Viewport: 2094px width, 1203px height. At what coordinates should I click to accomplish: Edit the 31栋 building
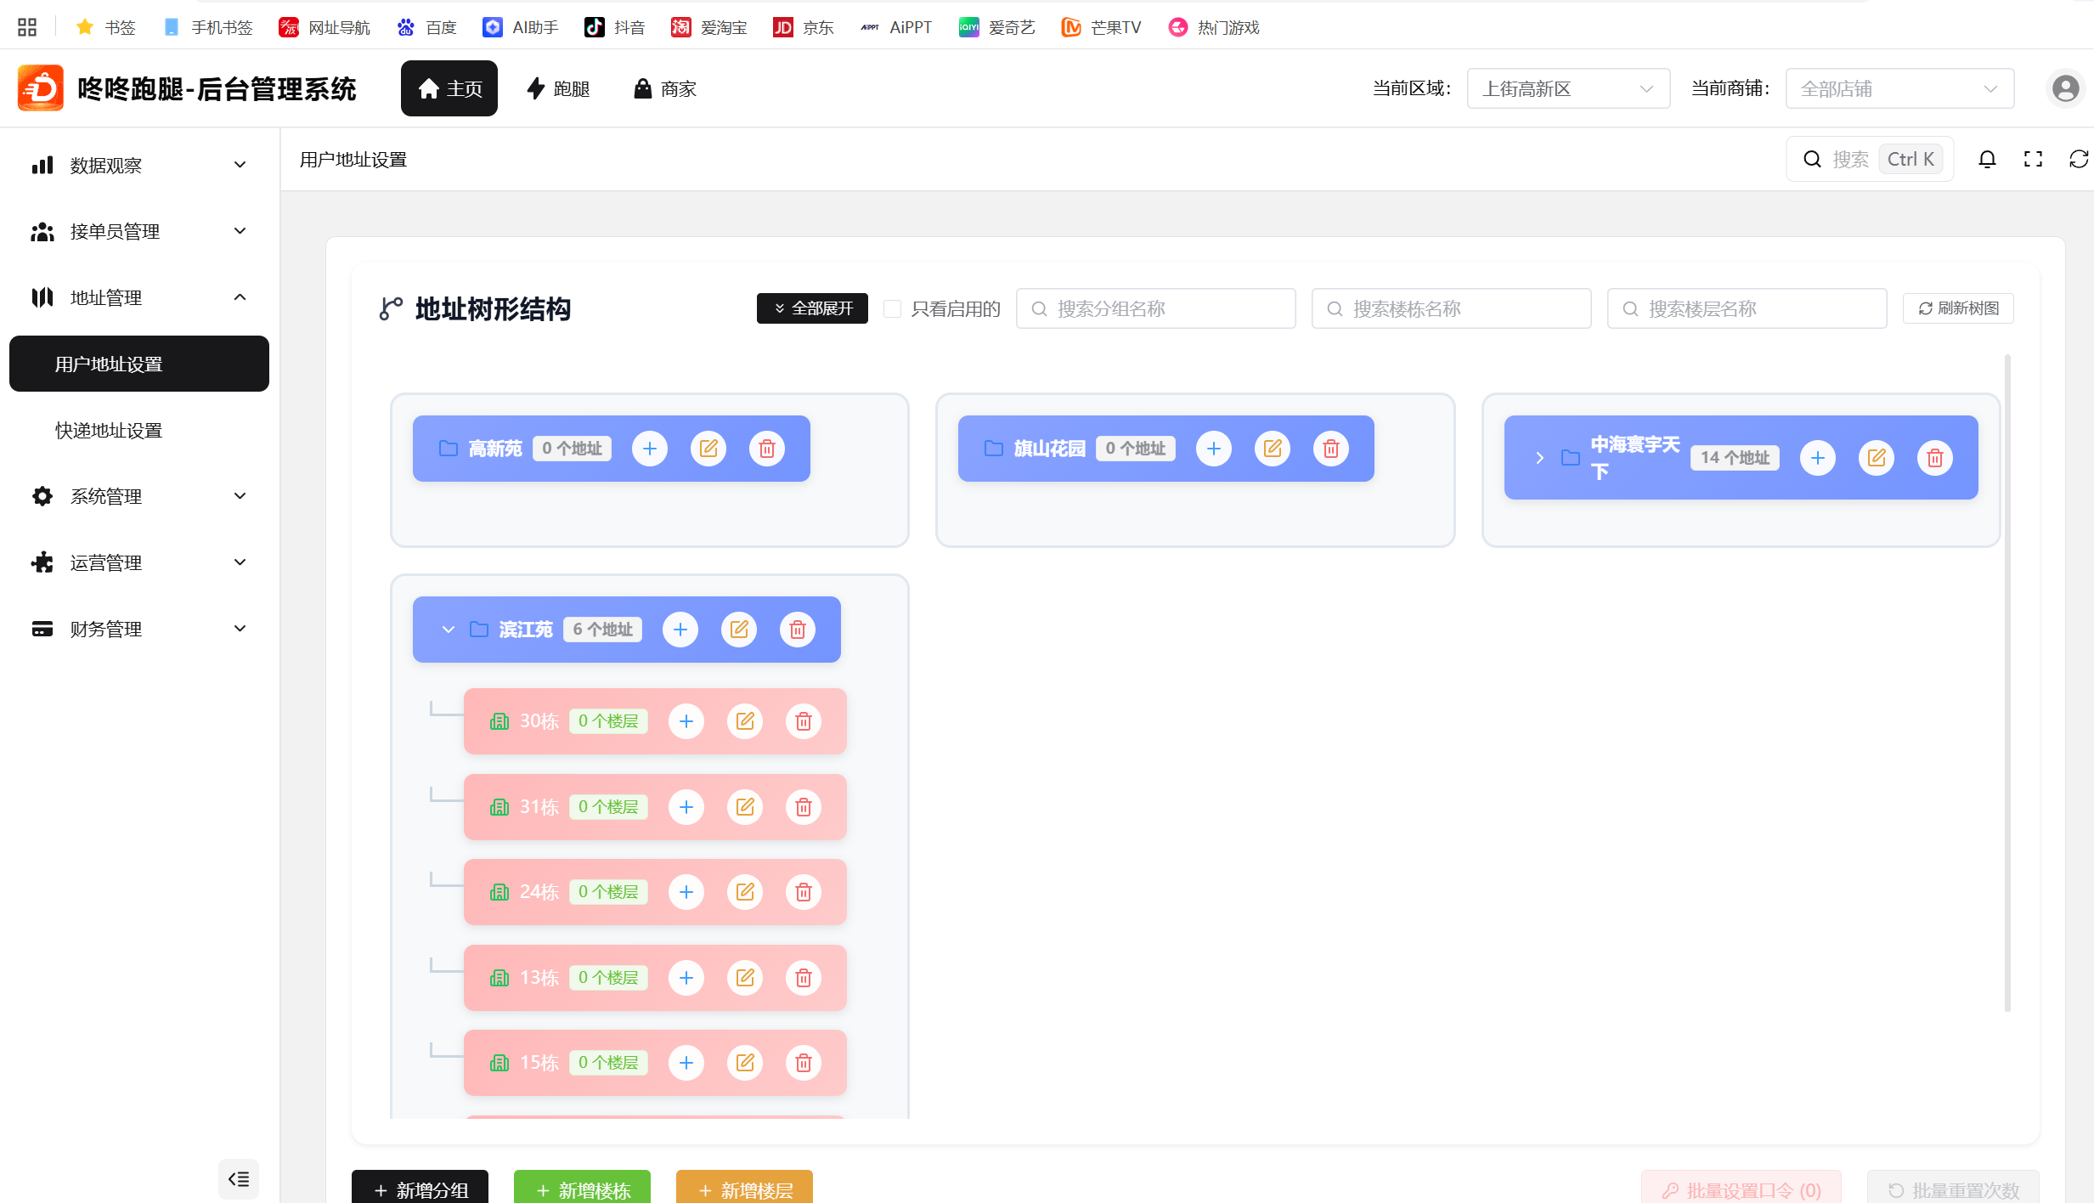(745, 807)
